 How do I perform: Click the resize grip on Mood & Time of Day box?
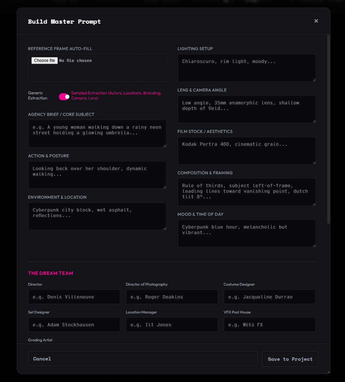pos(314,246)
